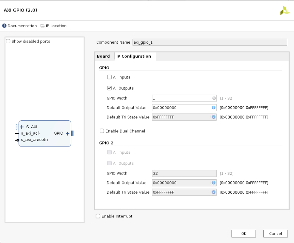Image resolution: width=294 pixels, height=243 pixels.
Task: Select the IP Configuration tab
Action: pos(134,56)
